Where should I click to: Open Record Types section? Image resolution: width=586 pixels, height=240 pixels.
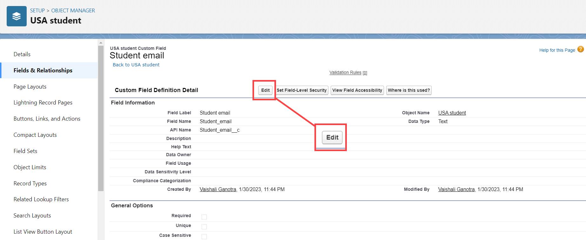click(x=30, y=183)
